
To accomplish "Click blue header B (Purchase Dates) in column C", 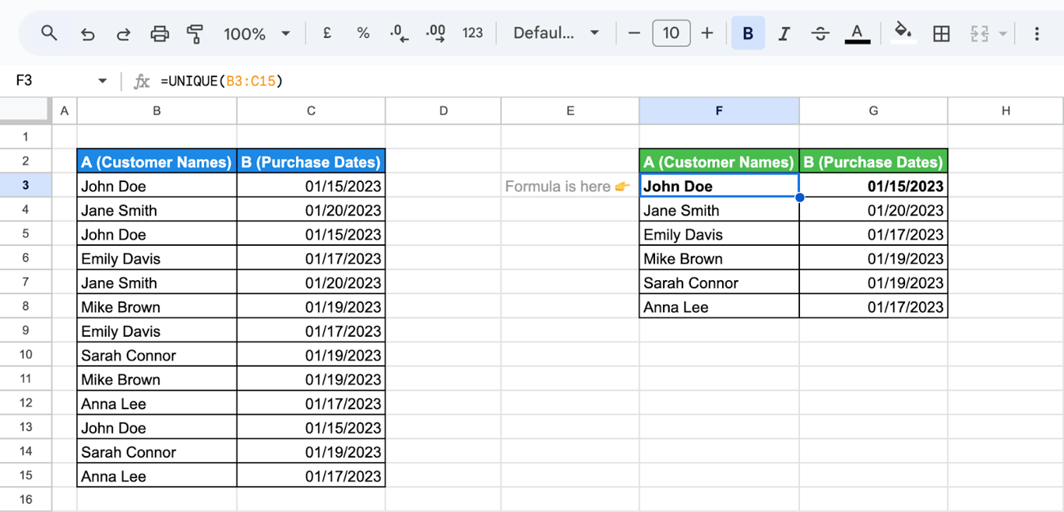I will pyautogui.click(x=311, y=162).
